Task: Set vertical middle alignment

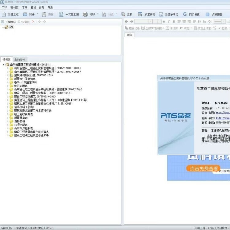Action: pyautogui.click(x=200, y=21)
